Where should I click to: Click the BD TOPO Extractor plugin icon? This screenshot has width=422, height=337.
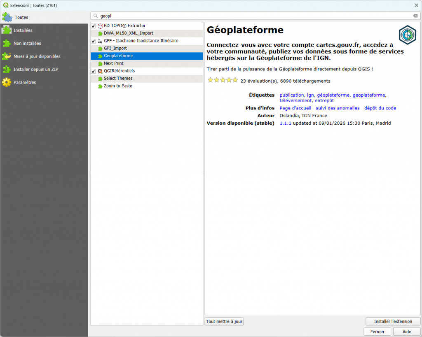100,26
